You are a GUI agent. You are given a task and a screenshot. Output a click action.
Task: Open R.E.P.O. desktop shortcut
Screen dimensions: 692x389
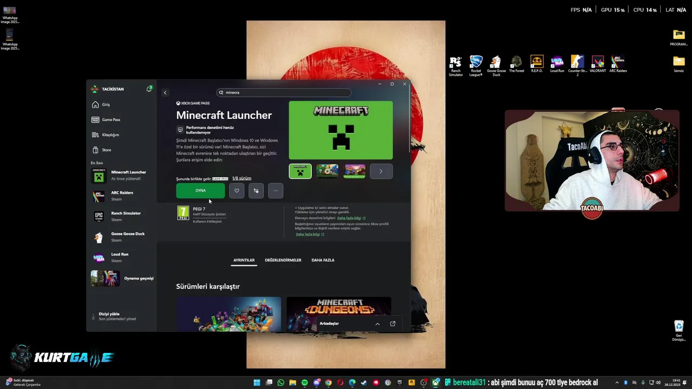[537, 64]
